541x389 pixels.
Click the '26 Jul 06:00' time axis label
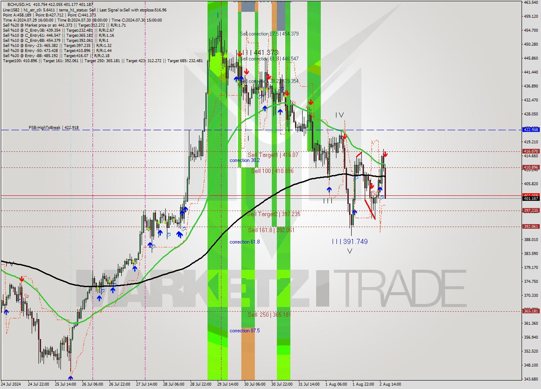coord(92,384)
